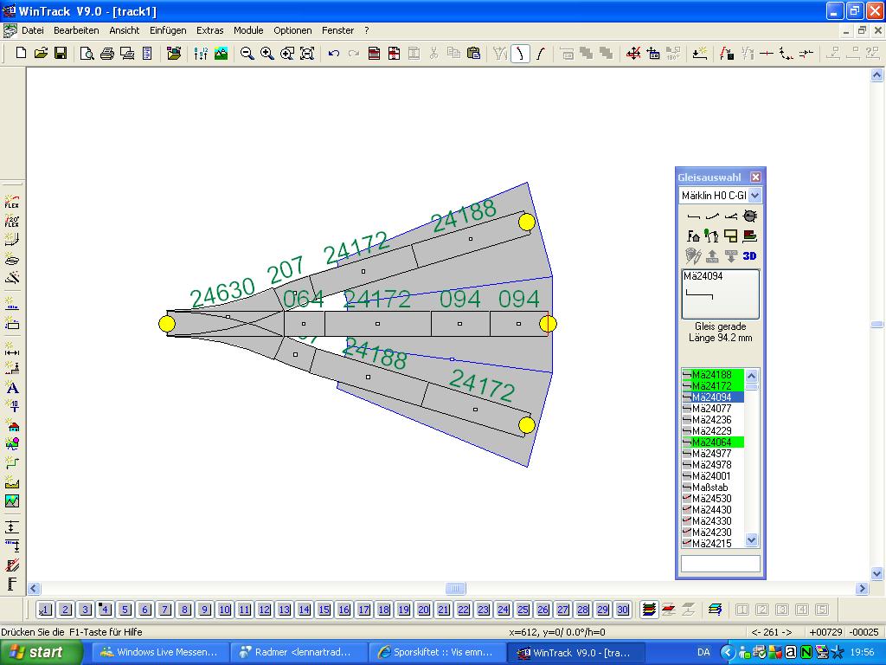Image resolution: width=886 pixels, height=665 pixels.
Task: Switch to Sporskiftet Internet Explorer taskbar button
Action: pos(436,653)
